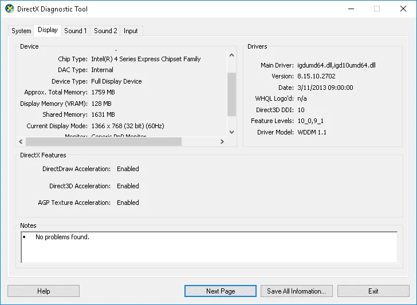Click Driver Model value 'WDDM 1.1'
This screenshot has width=417, height=305.
click(312, 132)
